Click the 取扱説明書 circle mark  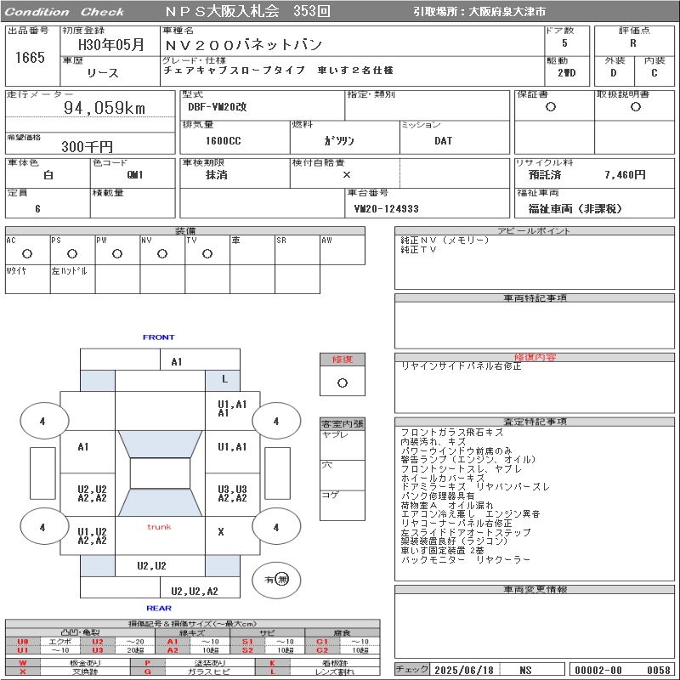635,107
